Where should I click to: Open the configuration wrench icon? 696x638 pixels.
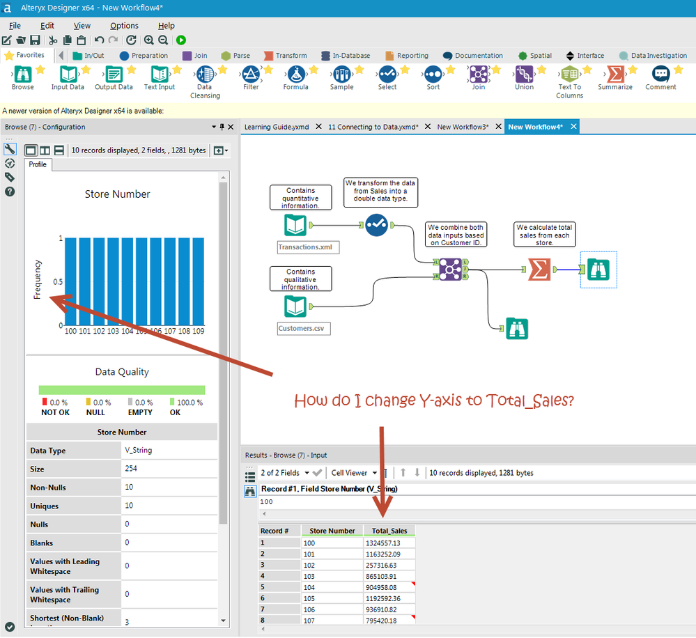(10, 149)
